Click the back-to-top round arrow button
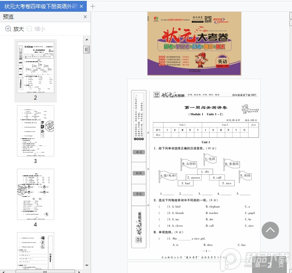Image resolution: width=292 pixels, height=273 pixels. coord(270,230)
